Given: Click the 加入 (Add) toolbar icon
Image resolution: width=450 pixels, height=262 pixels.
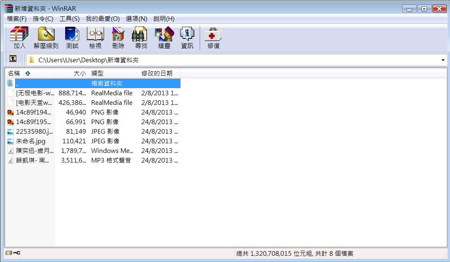Looking at the screenshot, I should click(19, 38).
